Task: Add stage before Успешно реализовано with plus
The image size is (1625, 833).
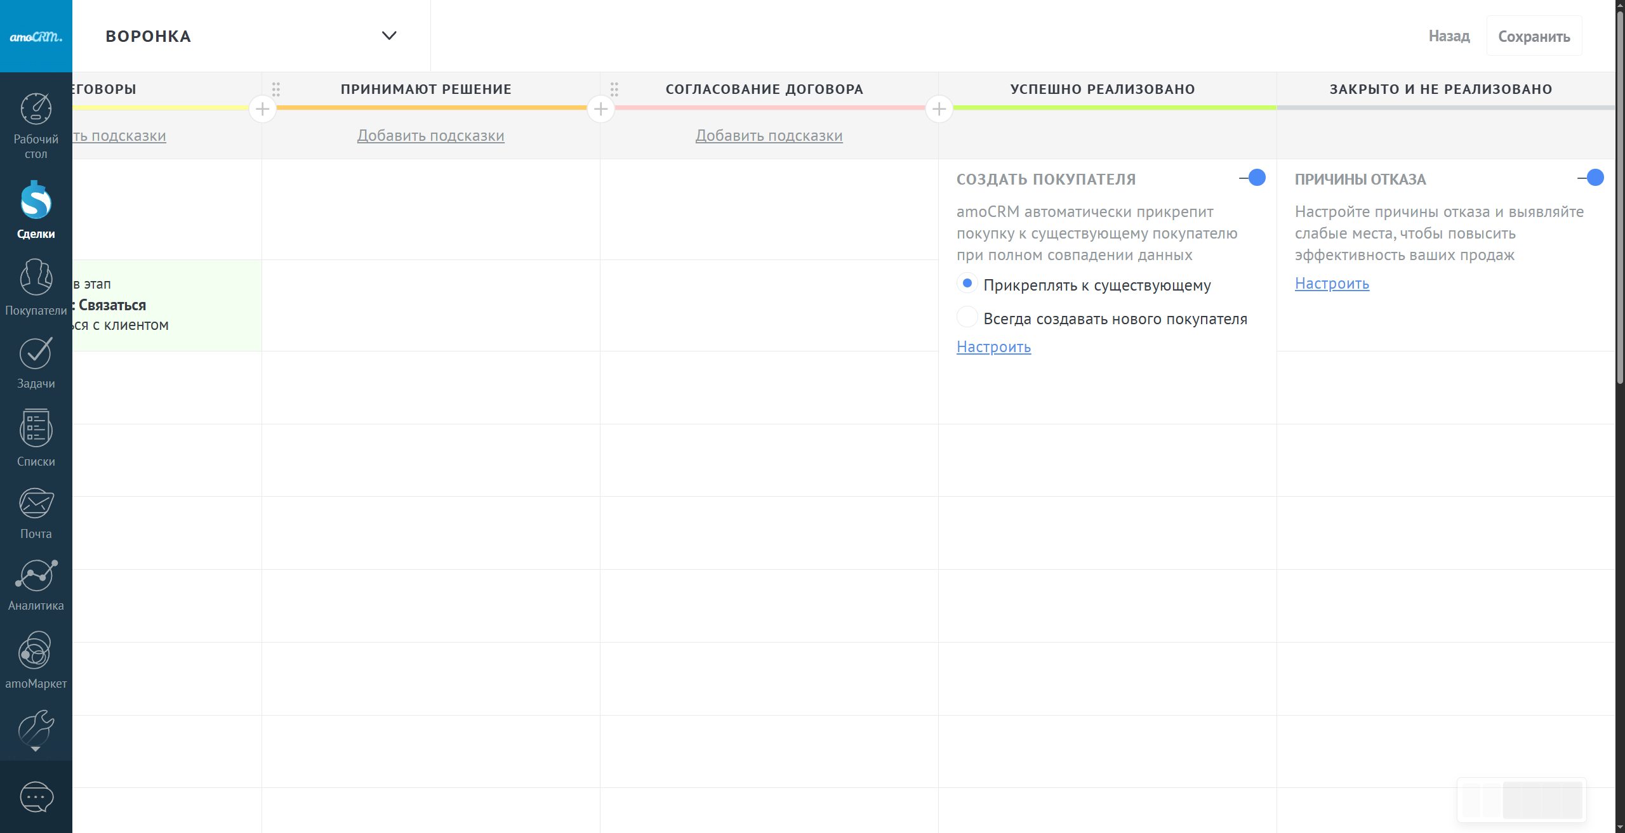Action: point(939,109)
